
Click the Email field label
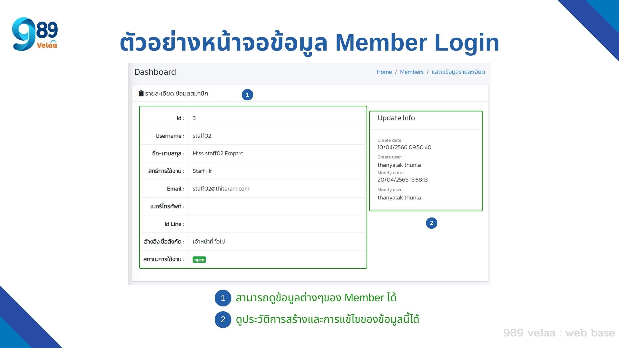point(175,189)
